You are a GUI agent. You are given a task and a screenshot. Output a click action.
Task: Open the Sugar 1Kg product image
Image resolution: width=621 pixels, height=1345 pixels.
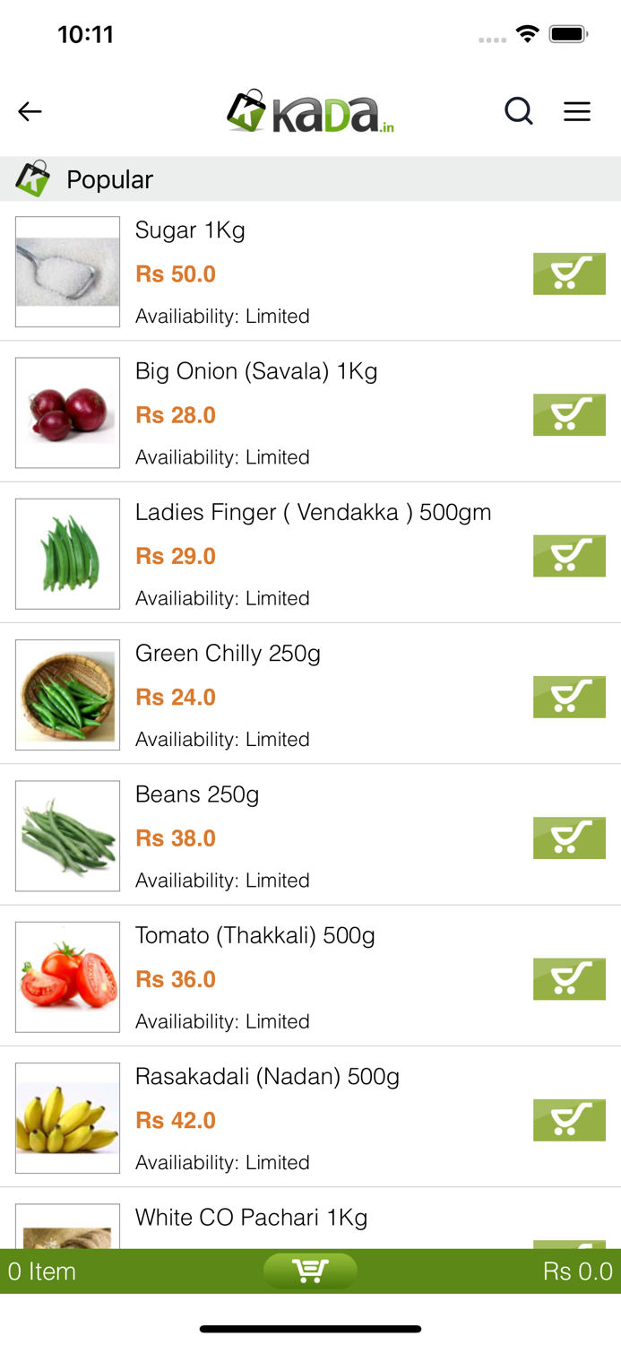tap(67, 272)
